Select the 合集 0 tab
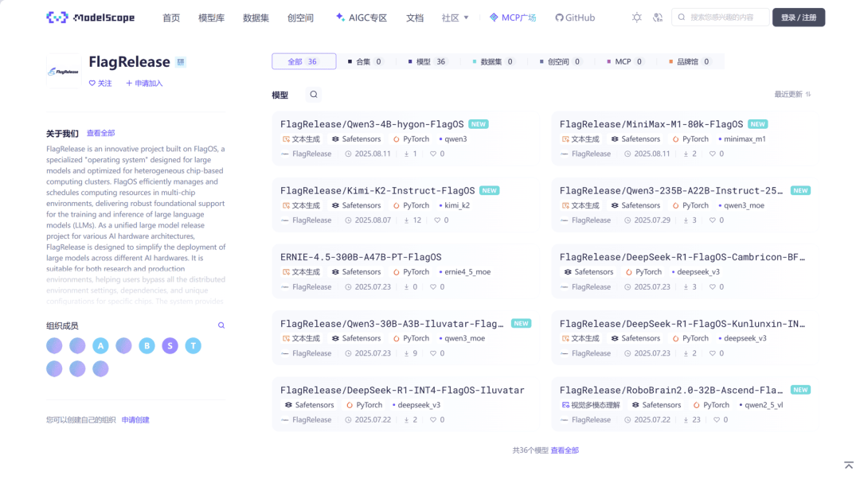 (365, 61)
